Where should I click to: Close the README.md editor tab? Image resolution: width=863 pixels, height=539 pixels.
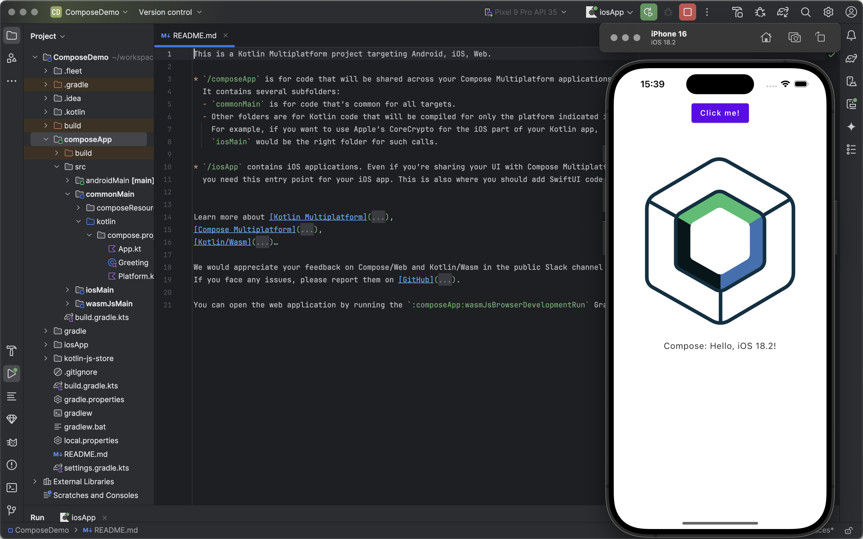pyautogui.click(x=226, y=35)
